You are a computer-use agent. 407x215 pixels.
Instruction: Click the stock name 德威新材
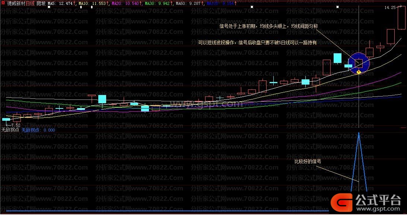tap(16, 3)
